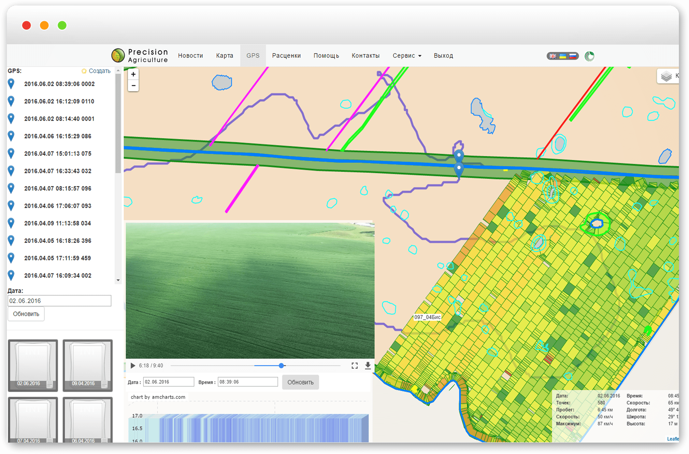The width and height of the screenshot is (689, 454).
Task: Open the chart by amcharts.com link
Action: coord(158,397)
